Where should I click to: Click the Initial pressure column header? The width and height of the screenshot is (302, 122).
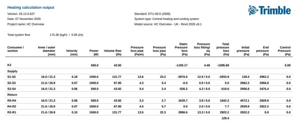tap(243, 51)
